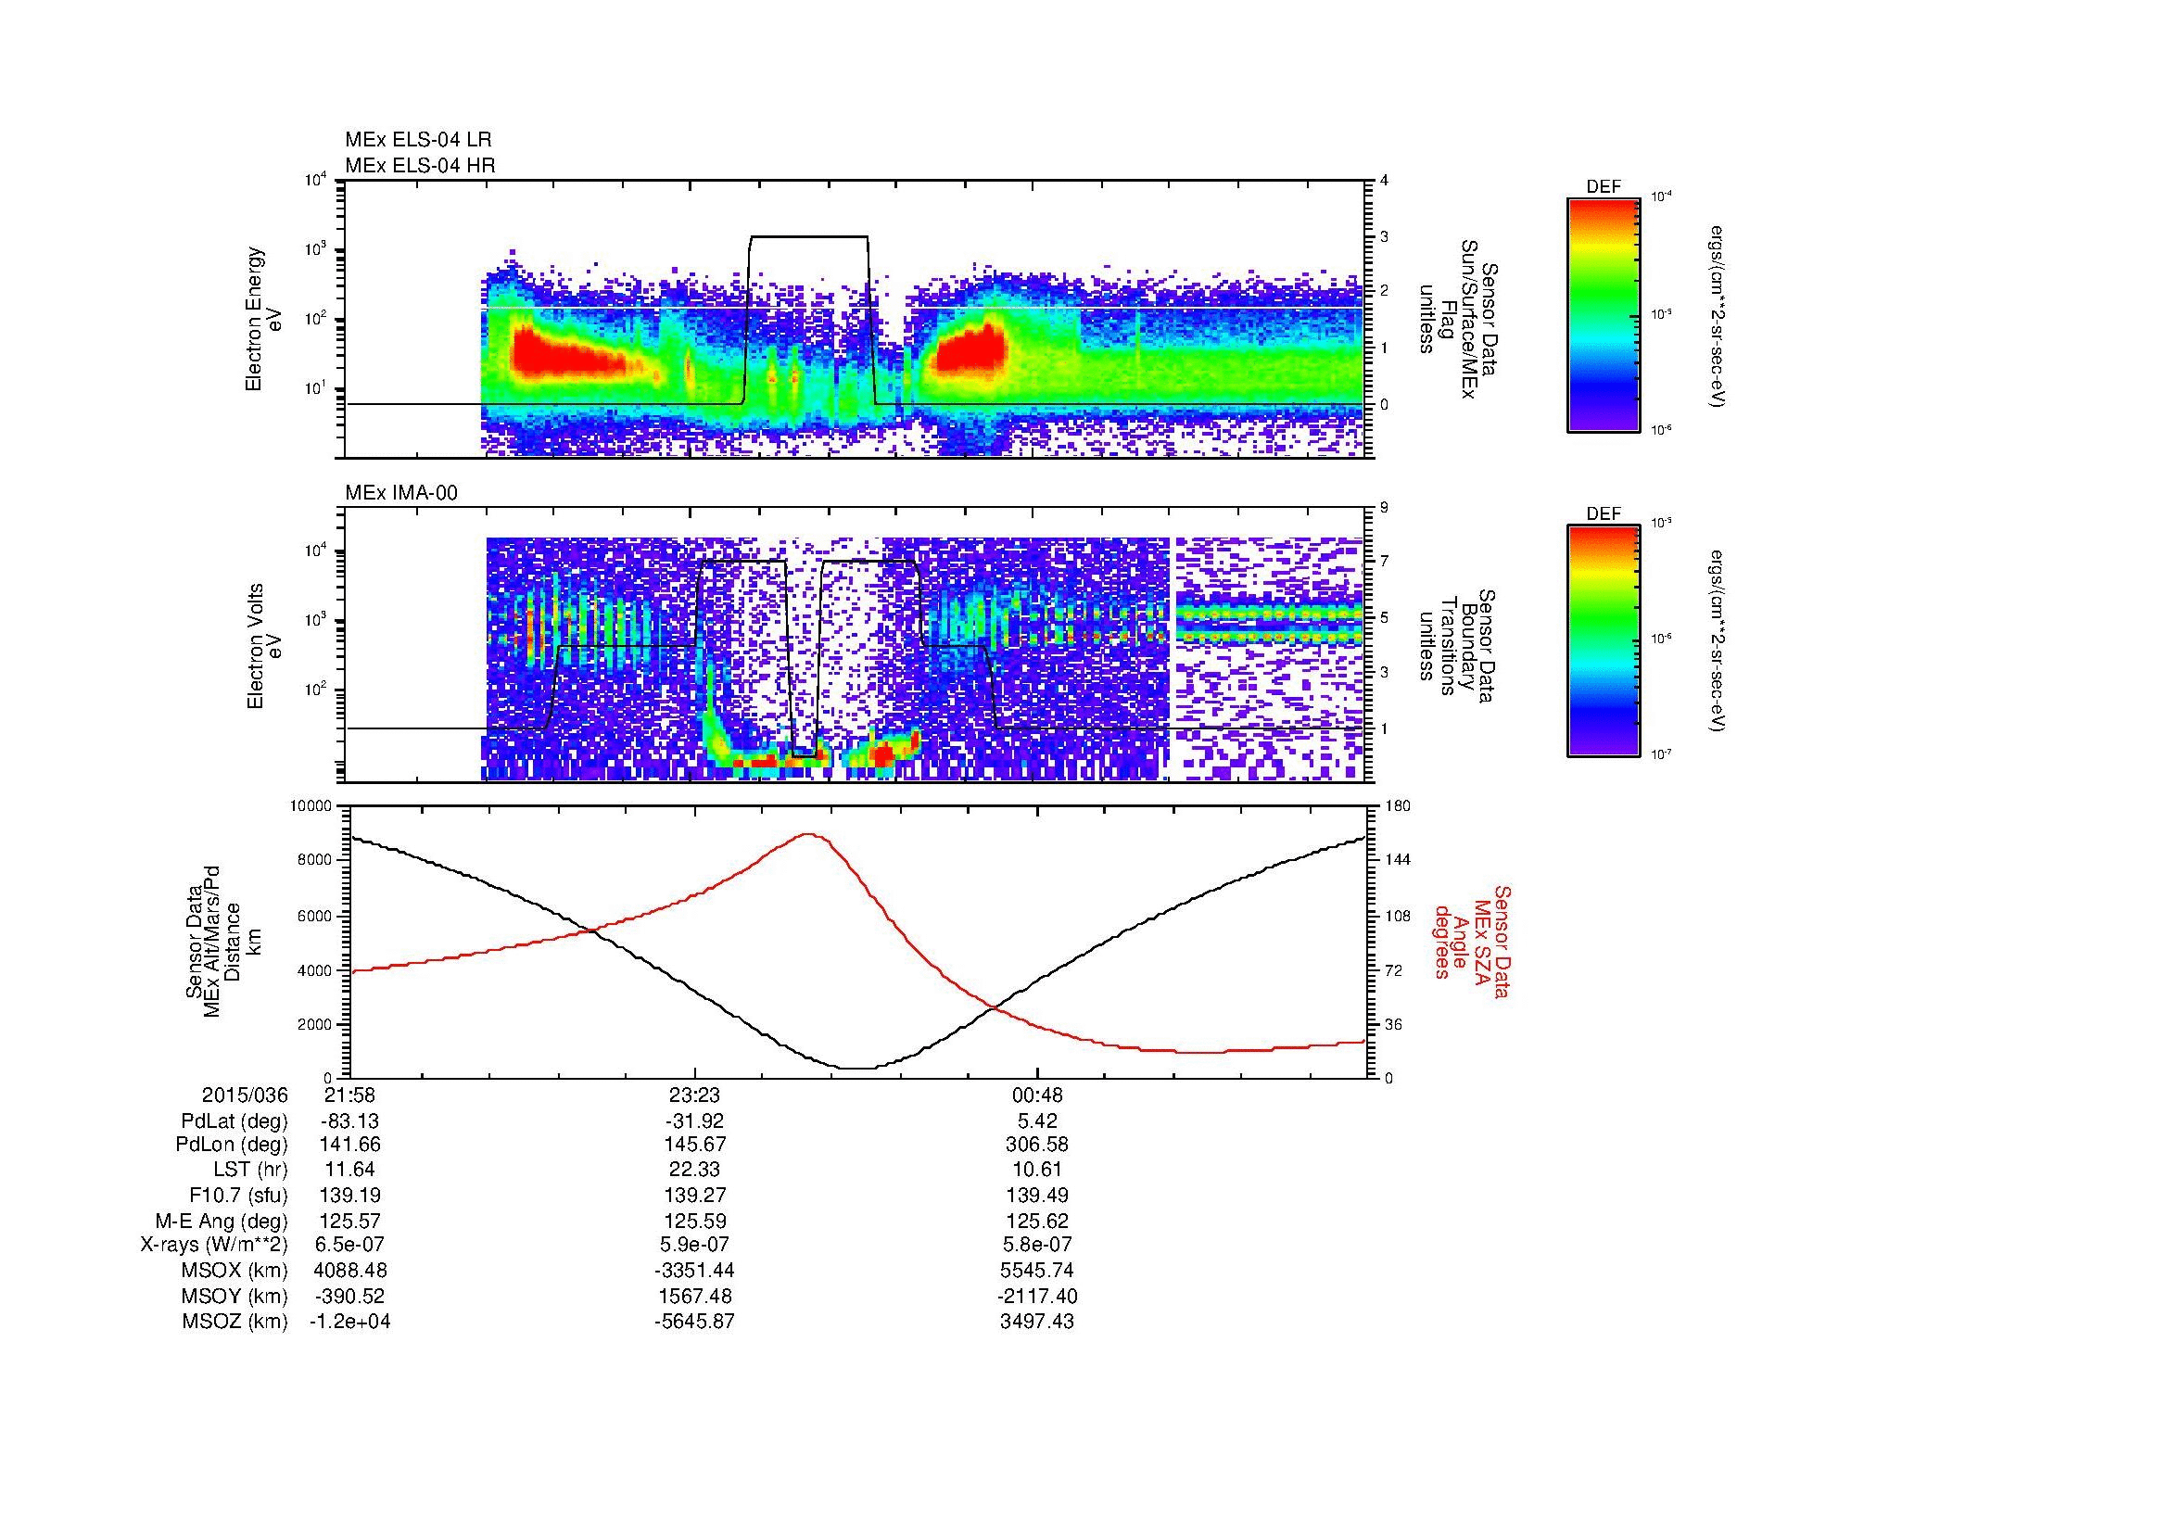Click the PdLon value 145.67
Screen dimensions: 2168x1532
(x=694, y=1145)
